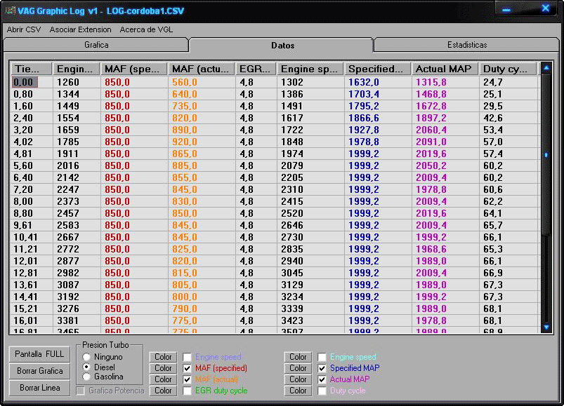
Task: Enable the EGR duty cycle checkbox
Action: pos(188,391)
